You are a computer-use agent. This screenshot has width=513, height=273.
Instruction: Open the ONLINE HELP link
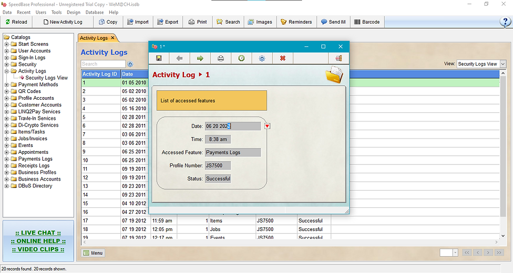click(38, 241)
